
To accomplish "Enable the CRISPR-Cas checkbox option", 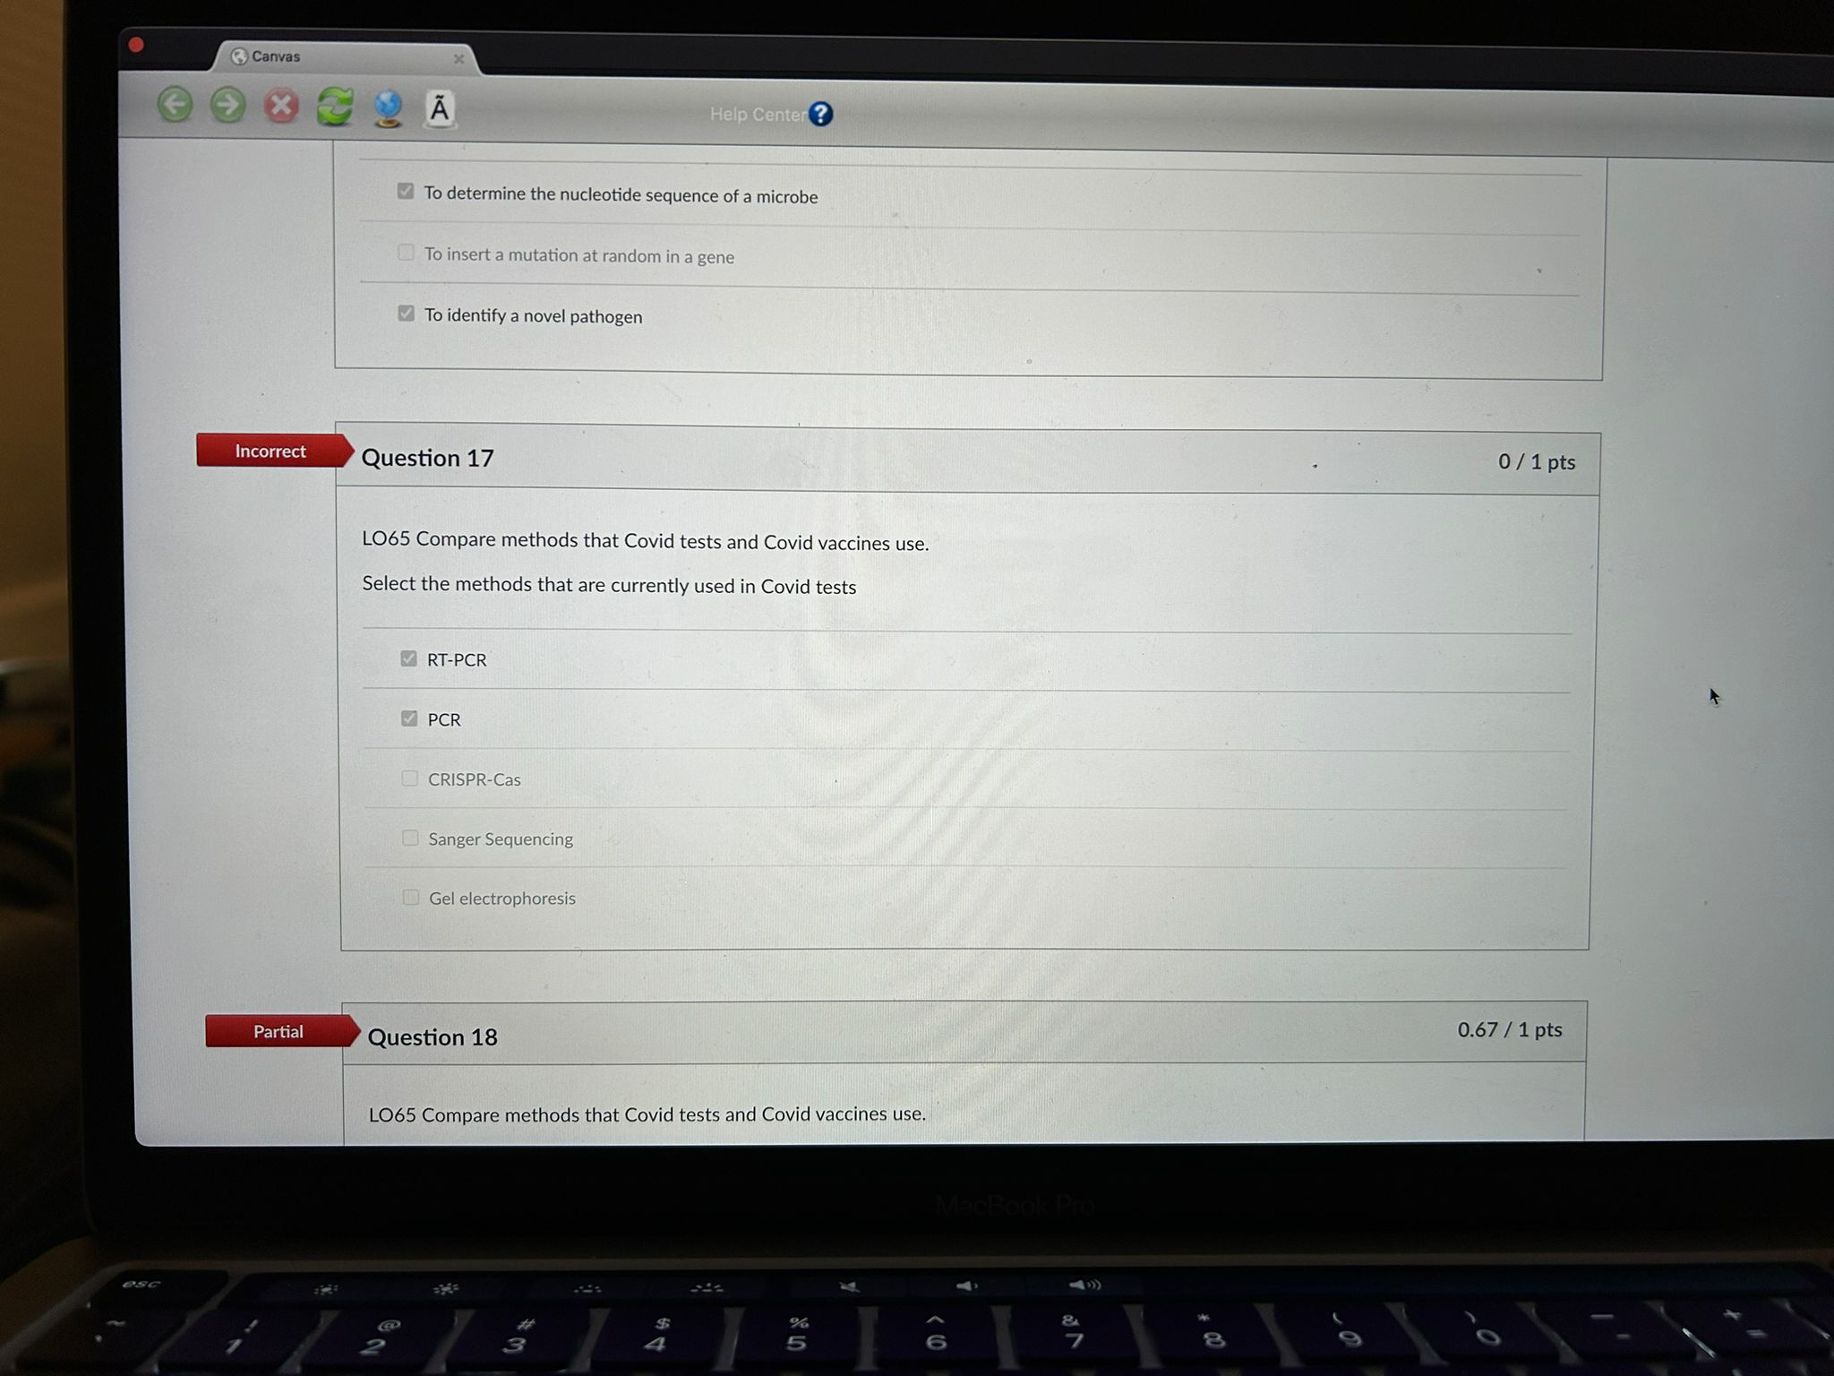I will (x=408, y=779).
